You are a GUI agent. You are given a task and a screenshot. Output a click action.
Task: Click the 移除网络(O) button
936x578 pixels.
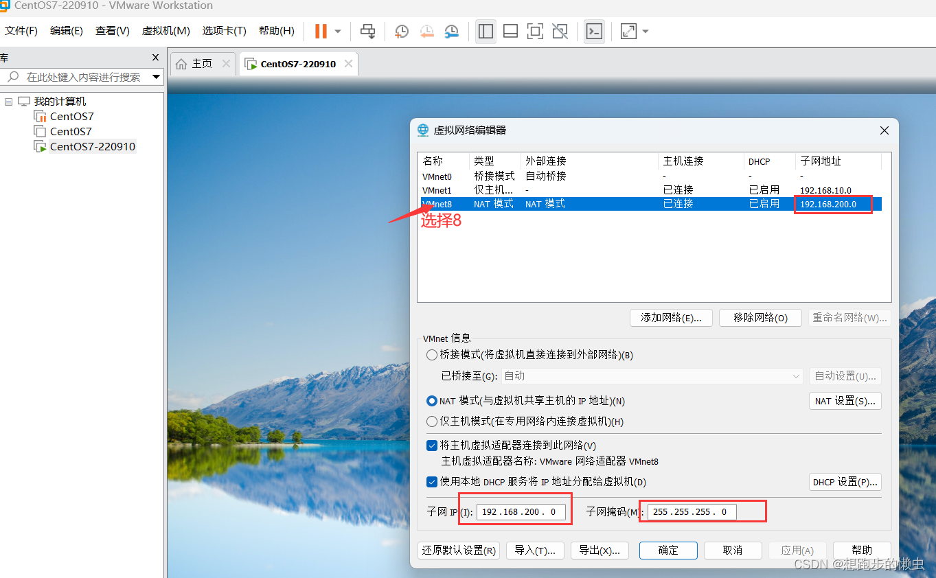coord(760,318)
